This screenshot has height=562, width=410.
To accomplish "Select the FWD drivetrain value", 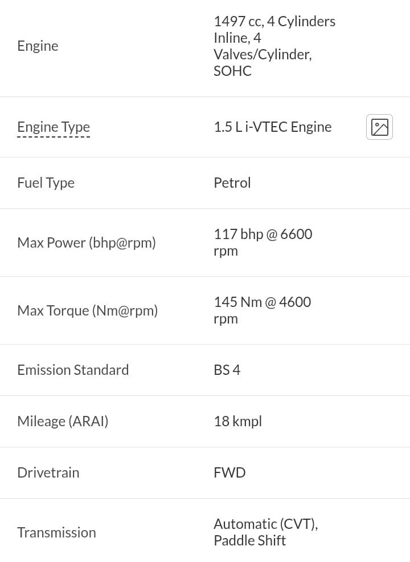I will (x=229, y=472).
